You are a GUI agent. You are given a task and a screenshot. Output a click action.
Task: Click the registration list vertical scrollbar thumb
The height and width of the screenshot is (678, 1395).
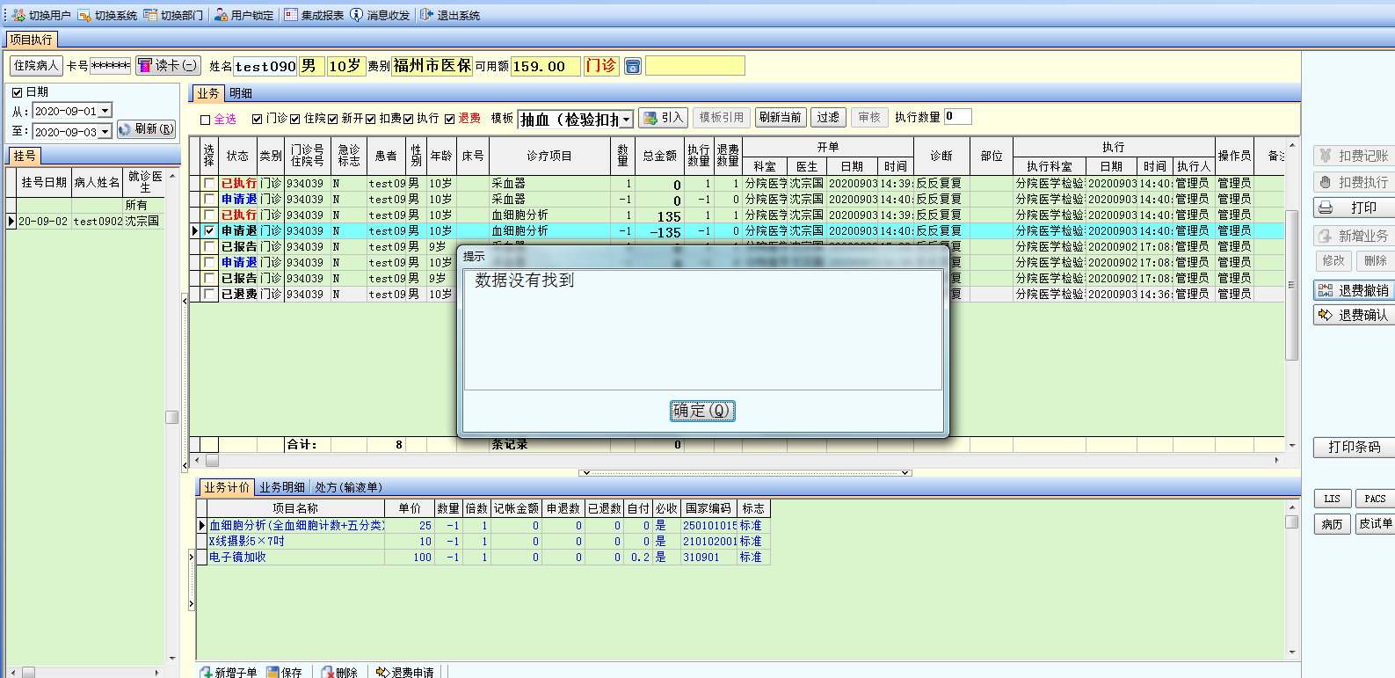pos(172,417)
